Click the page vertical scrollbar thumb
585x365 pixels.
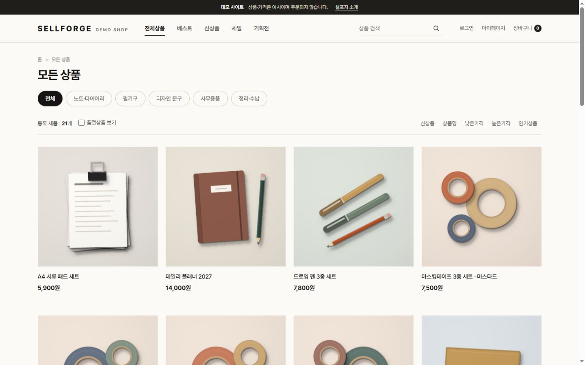coord(582,56)
